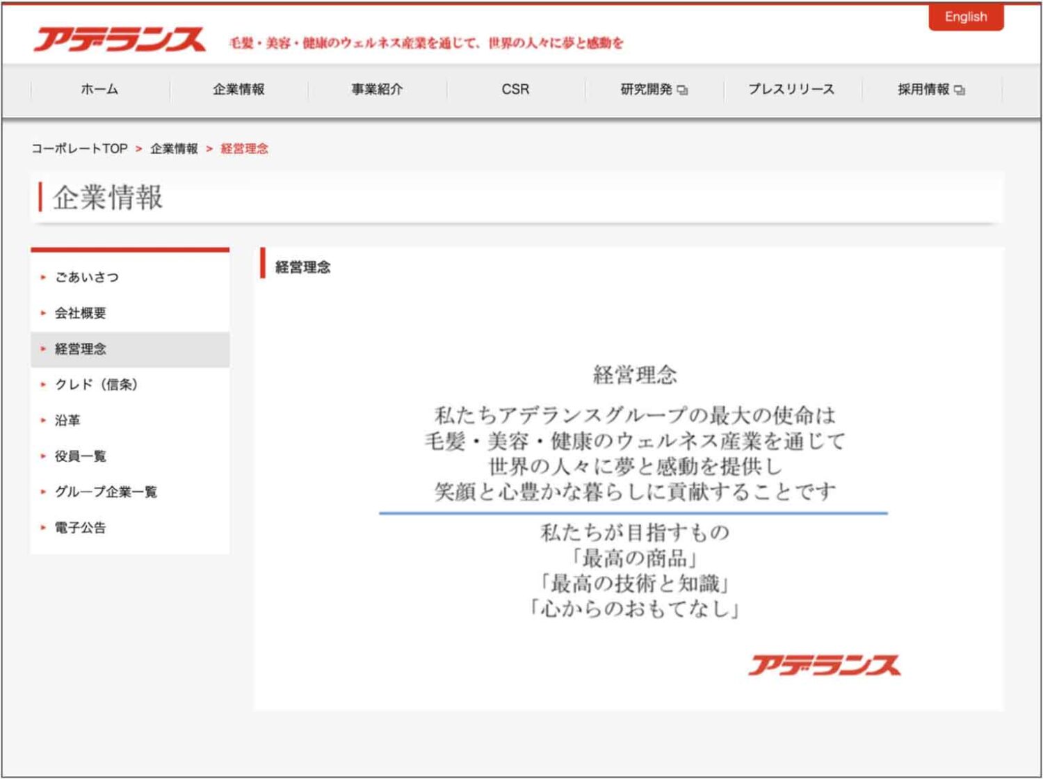Image resolution: width=1043 pixels, height=779 pixels.
Task: Open the 企業情報 navigation menu item
Action: click(238, 89)
